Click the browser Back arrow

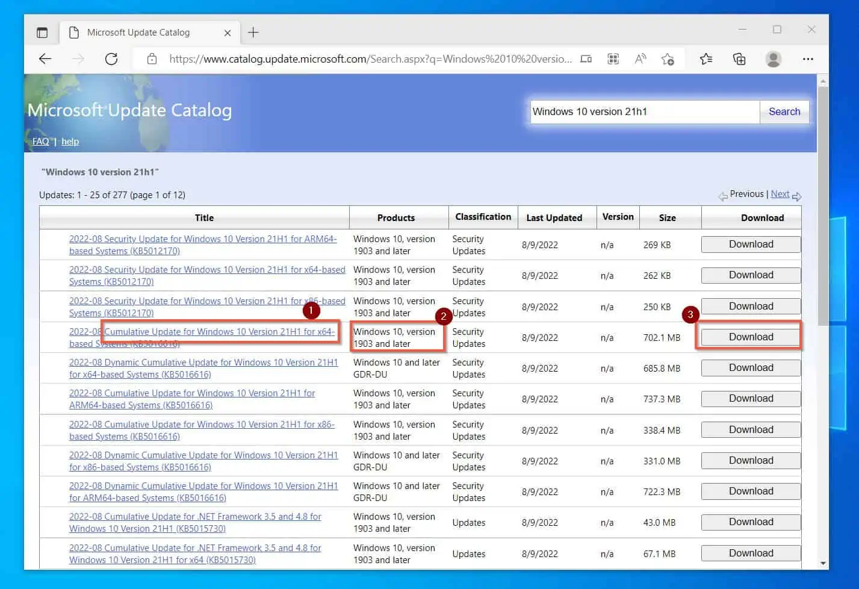coord(45,59)
